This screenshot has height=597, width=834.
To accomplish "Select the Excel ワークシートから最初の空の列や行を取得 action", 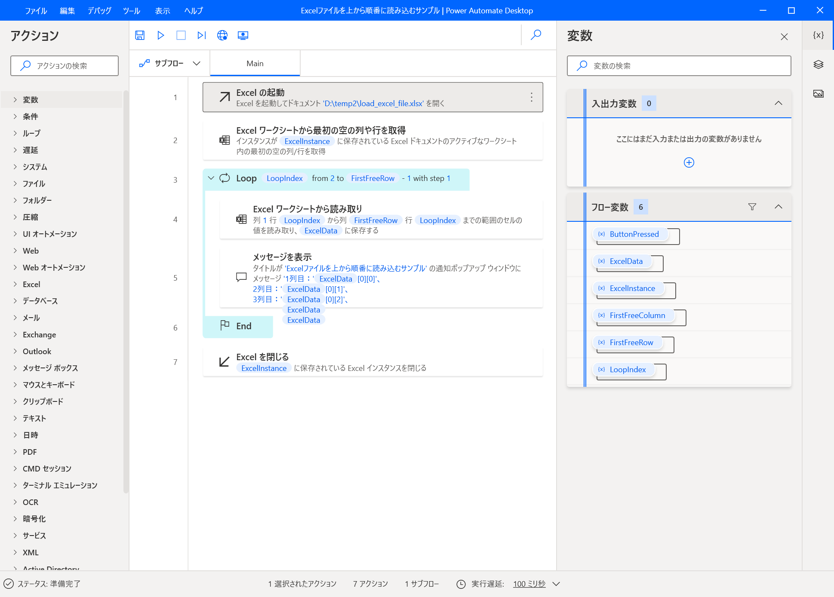I will [372, 141].
